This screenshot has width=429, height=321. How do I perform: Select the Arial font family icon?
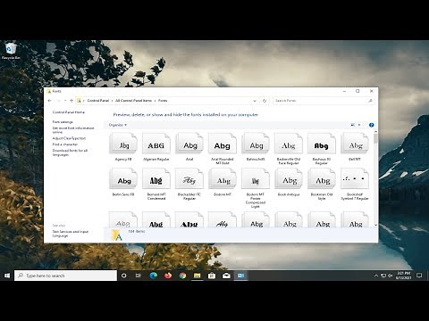(189, 144)
